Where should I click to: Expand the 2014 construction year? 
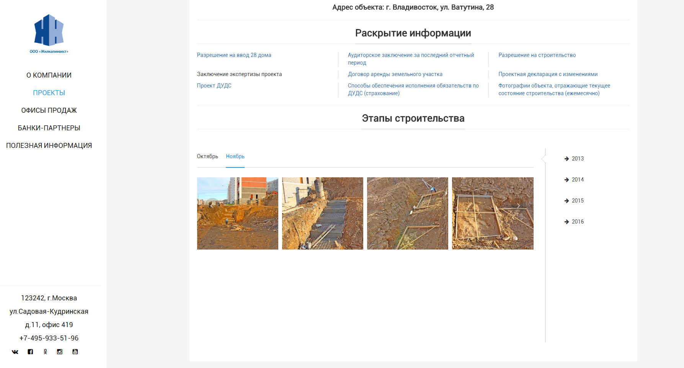tap(578, 180)
